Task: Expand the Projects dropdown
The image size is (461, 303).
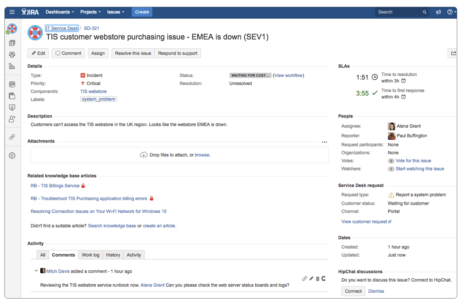Action: pyautogui.click(x=90, y=12)
